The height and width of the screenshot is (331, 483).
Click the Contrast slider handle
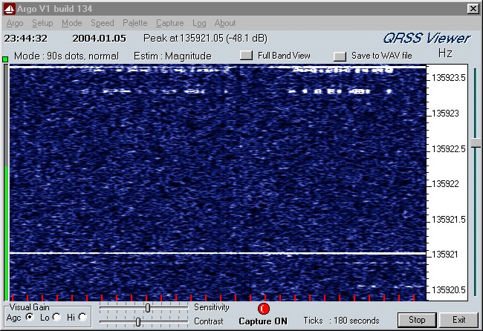point(138,322)
